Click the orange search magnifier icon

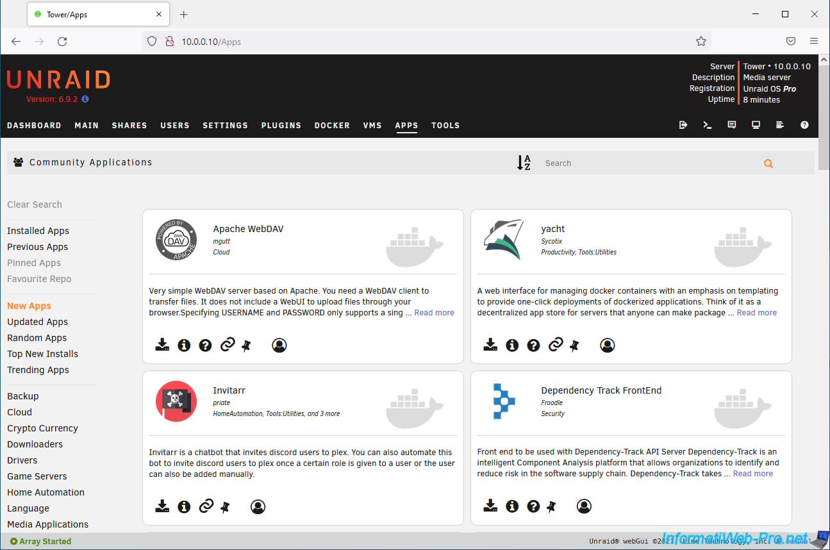click(768, 163)
